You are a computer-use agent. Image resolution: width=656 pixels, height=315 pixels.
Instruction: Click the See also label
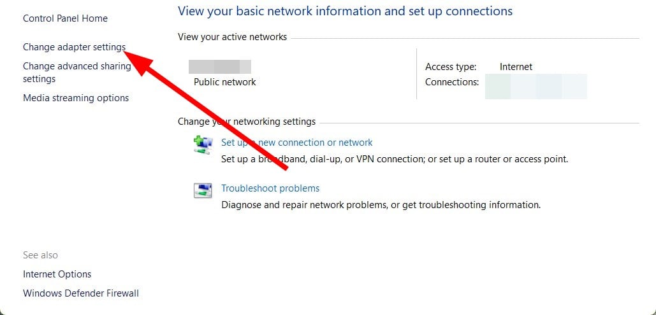[x=40, y=255]
